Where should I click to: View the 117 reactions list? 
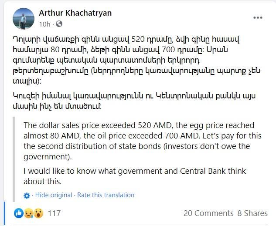click(x=54, y=213)
